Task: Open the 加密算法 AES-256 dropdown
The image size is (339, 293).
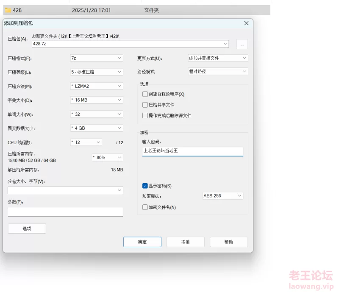Action: [x=223, y=195]
